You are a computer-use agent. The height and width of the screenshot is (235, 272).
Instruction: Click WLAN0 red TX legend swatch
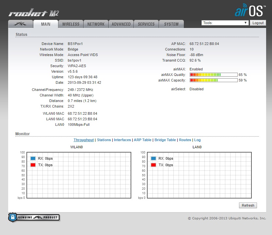[33, 165]
